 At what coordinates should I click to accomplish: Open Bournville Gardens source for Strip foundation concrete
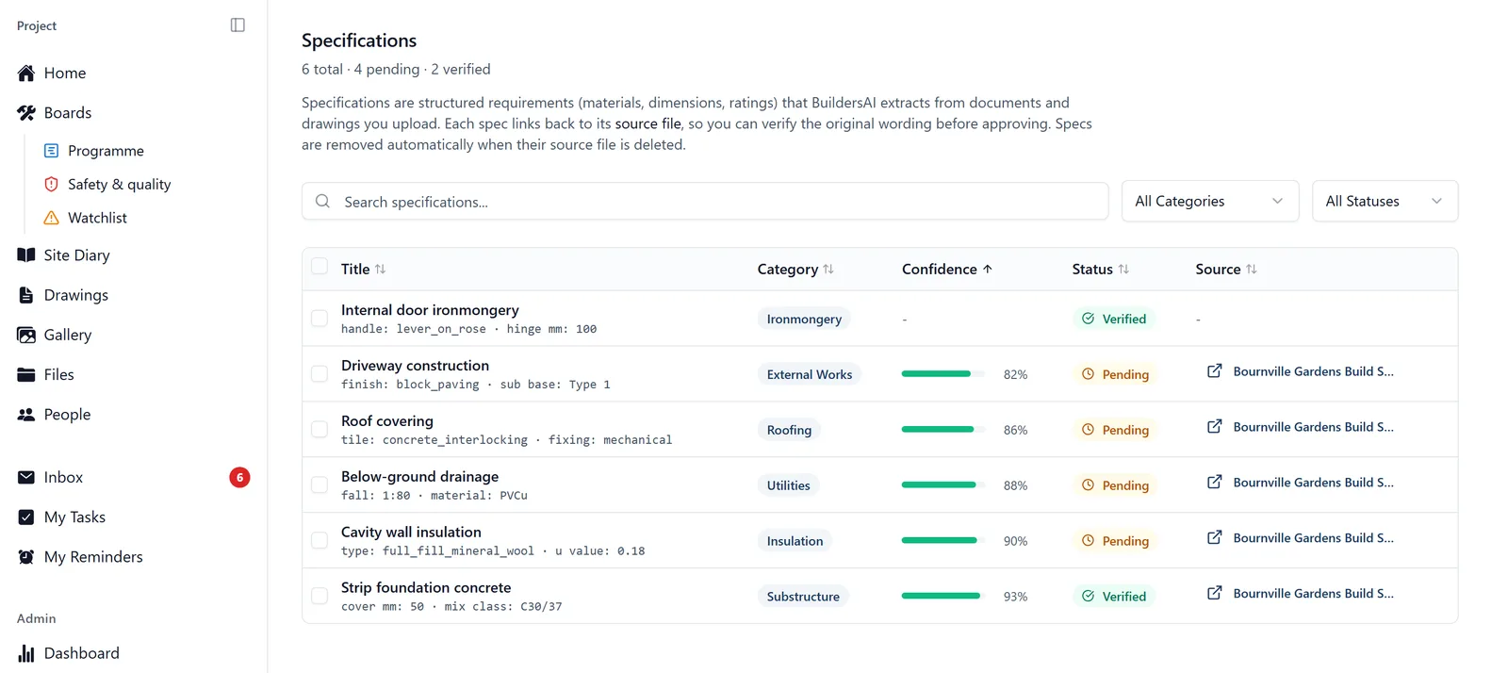pyautogui.click(x=1313, y=594)
